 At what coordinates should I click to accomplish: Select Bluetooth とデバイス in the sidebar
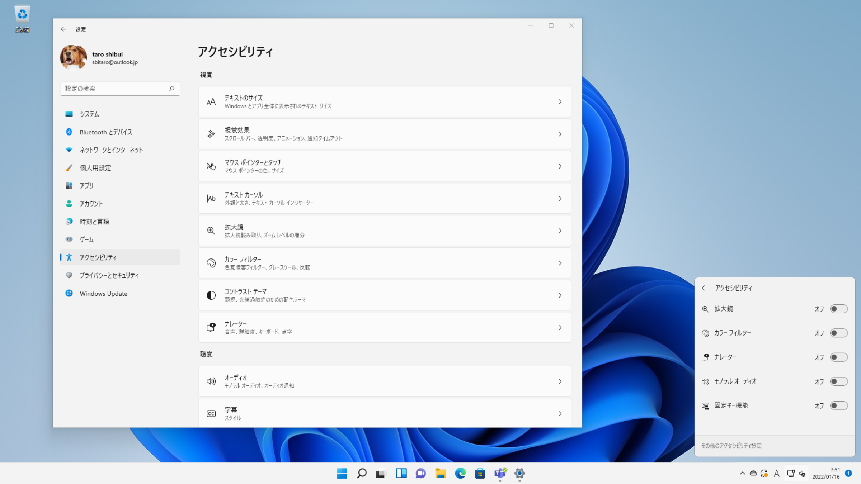pos(105,132)
